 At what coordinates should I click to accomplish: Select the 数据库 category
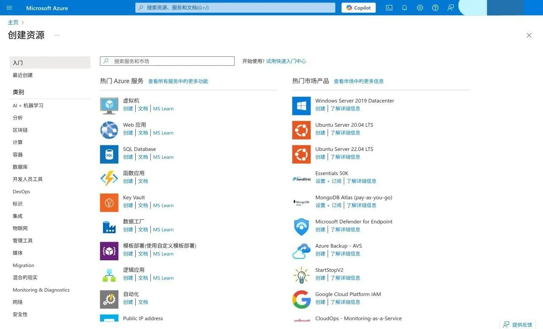tap(20, 167)
